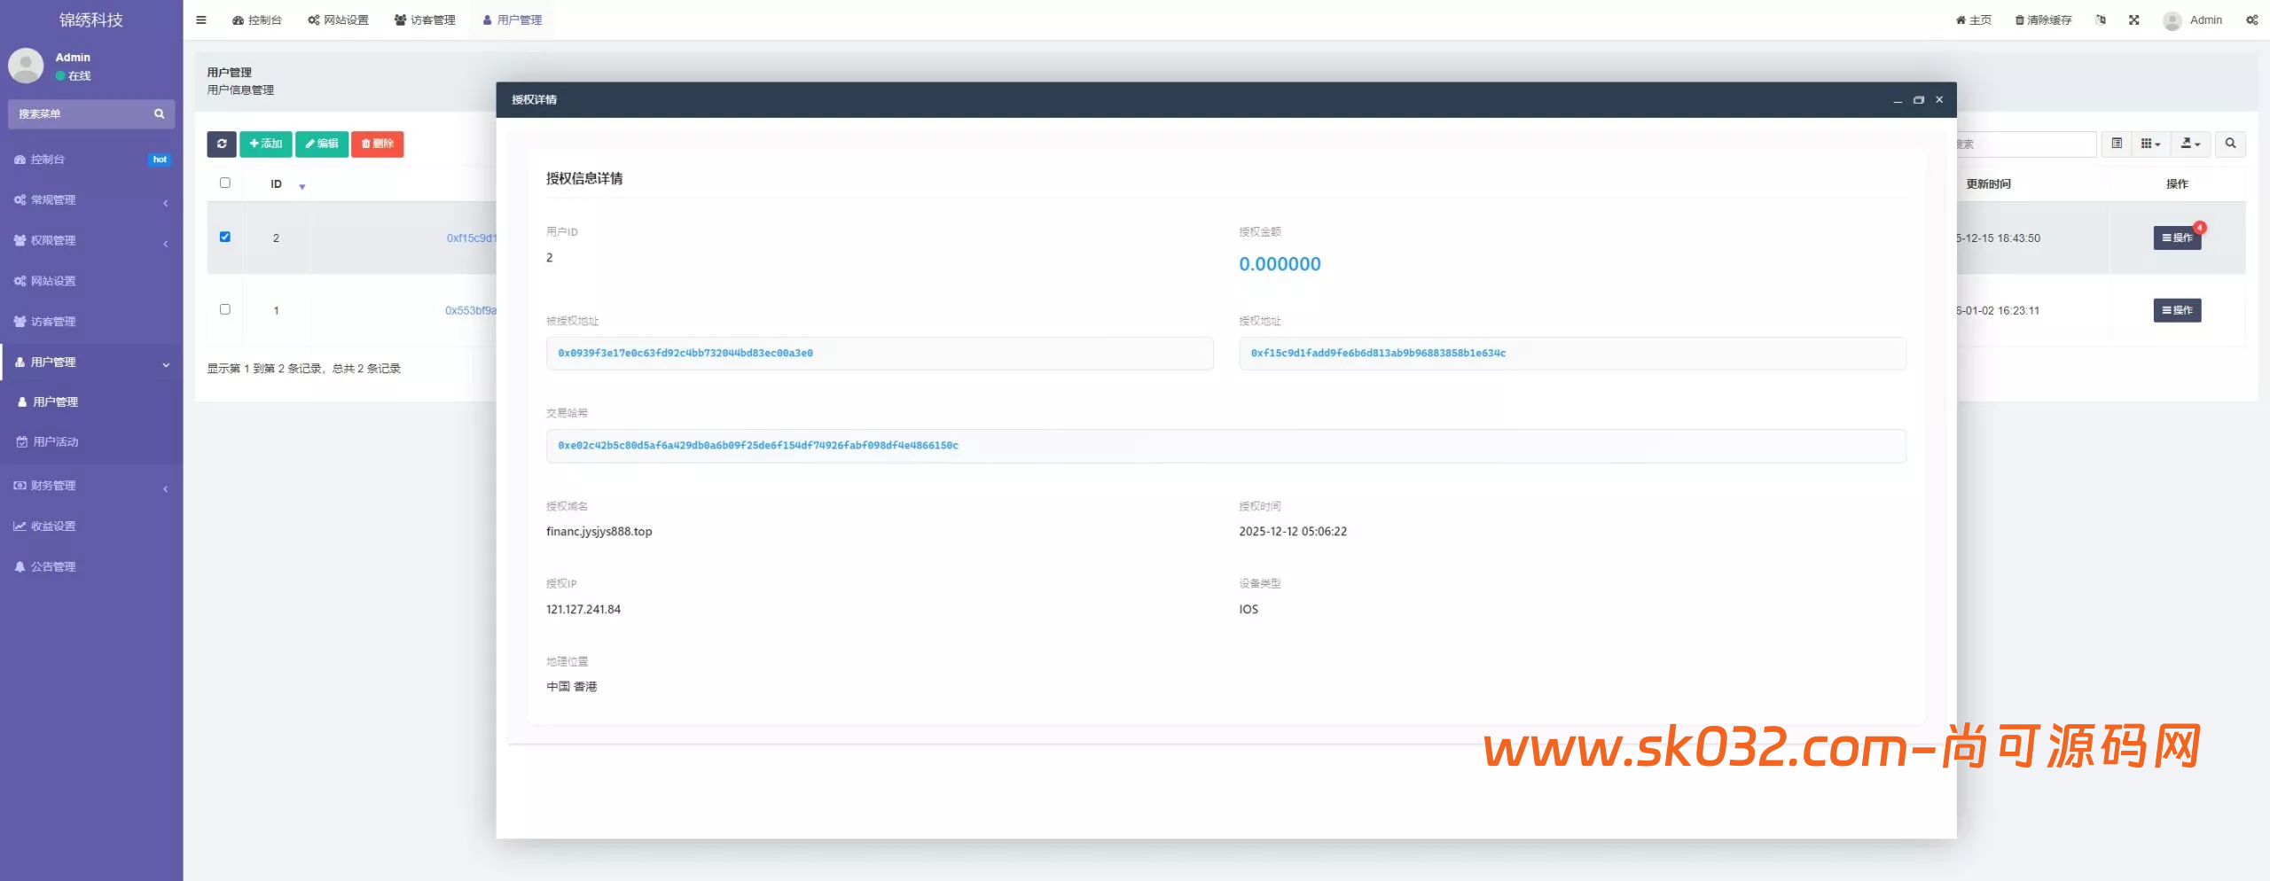Sort the ID column with its arrow
Image resolution: width=2270 pixels, height=881 pixels.
point(301,186)
